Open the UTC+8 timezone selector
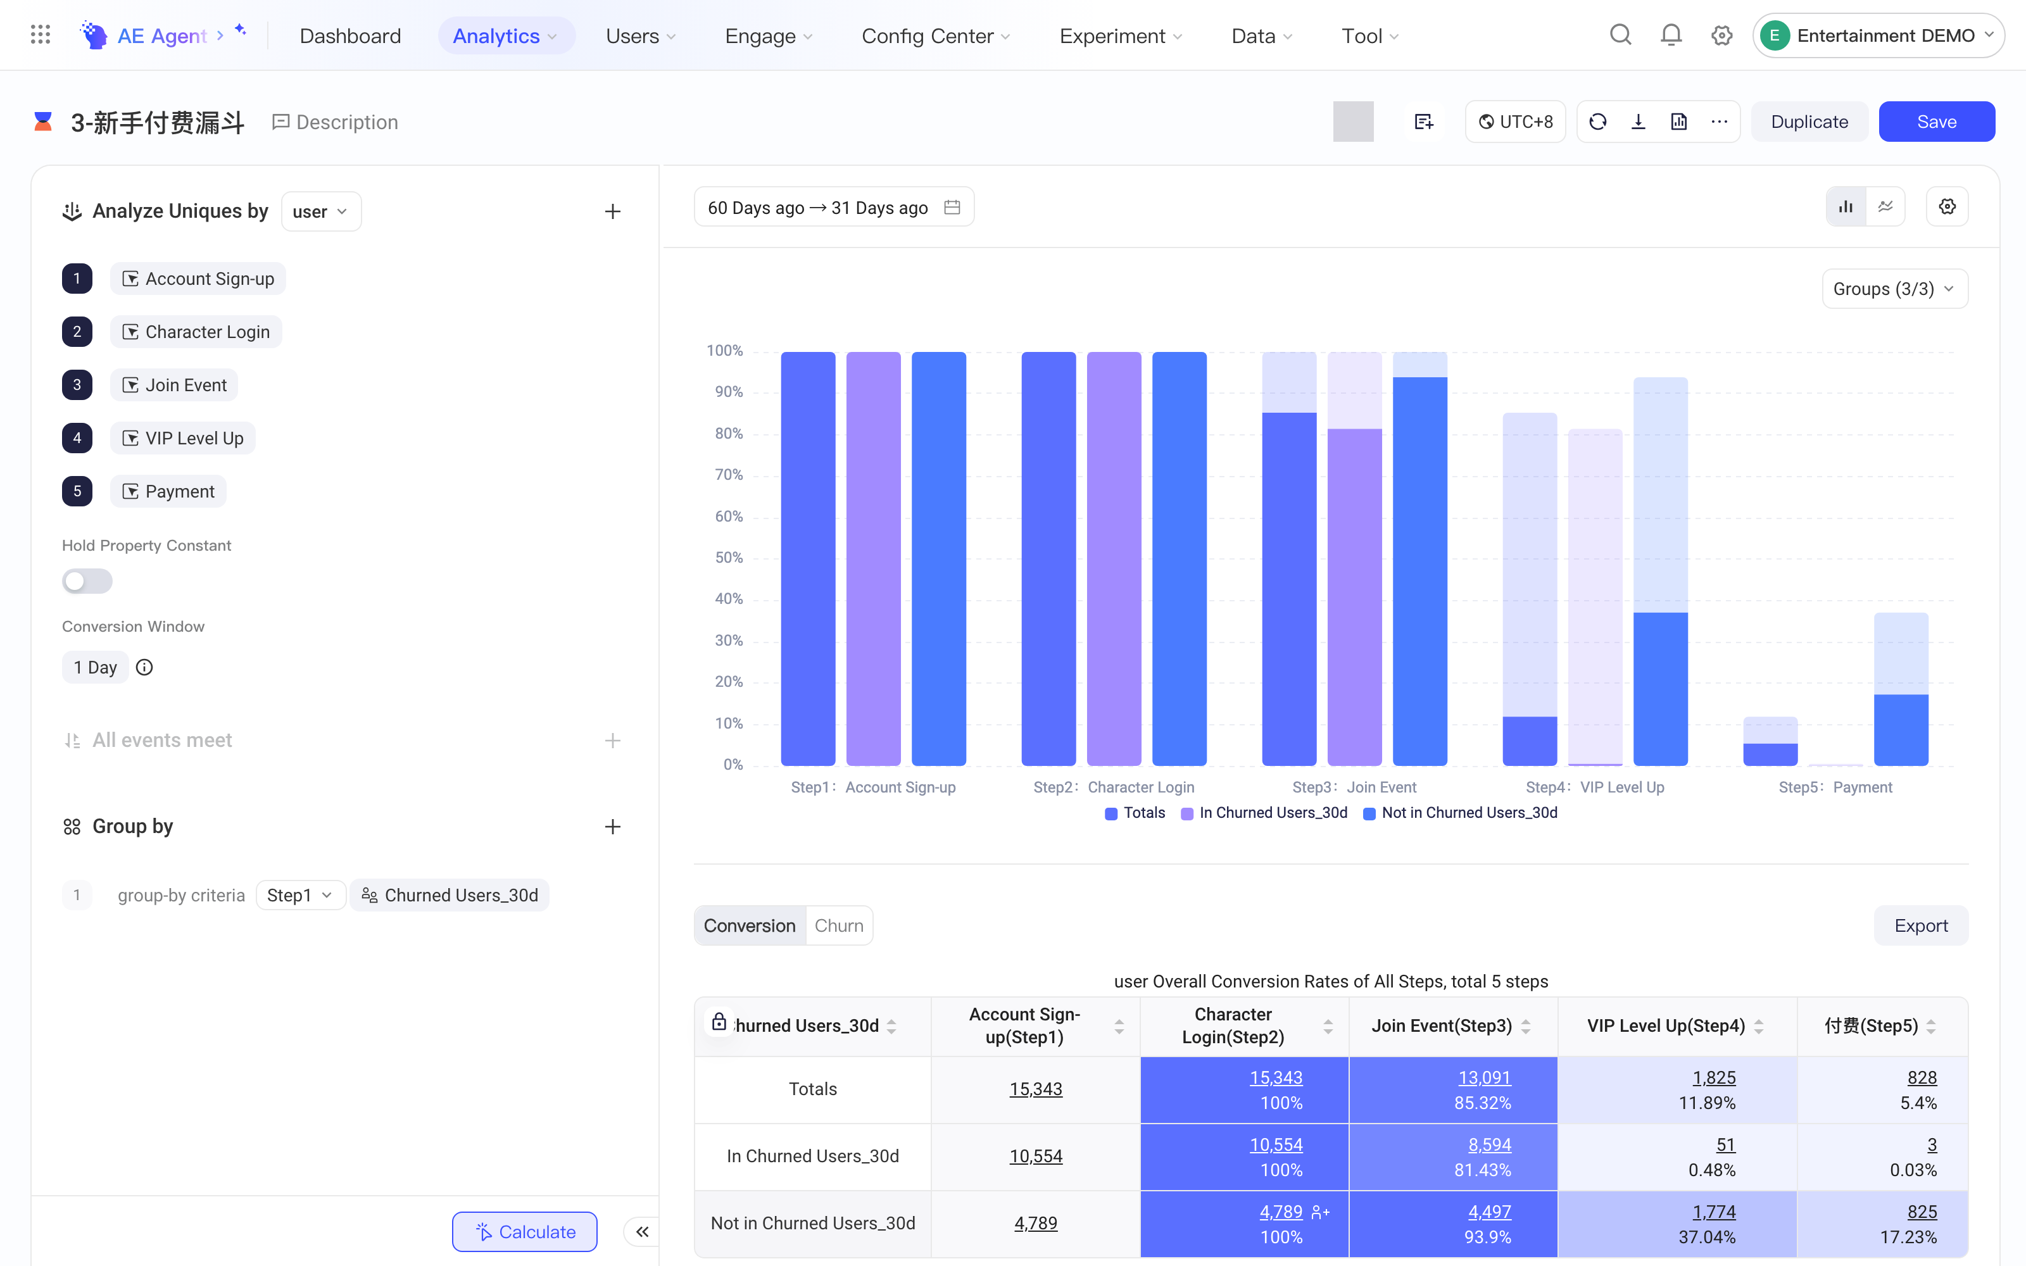 pos(1515,122)
